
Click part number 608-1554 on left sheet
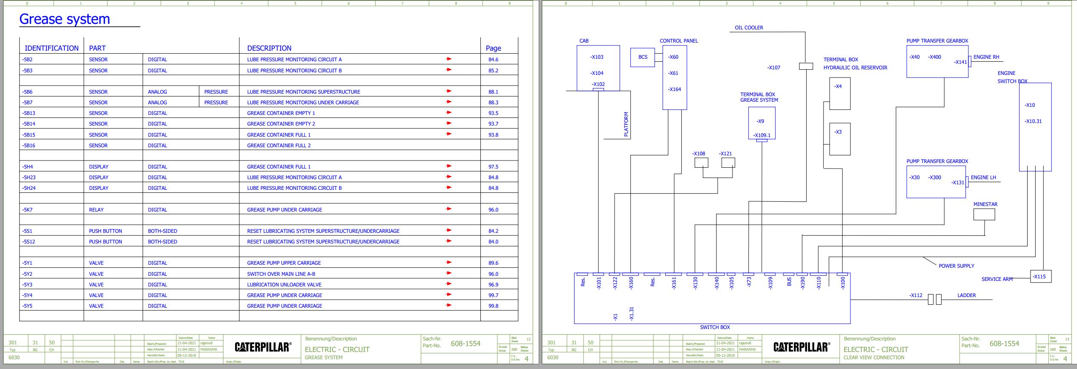pyautogui.click(x=465, y=343)
